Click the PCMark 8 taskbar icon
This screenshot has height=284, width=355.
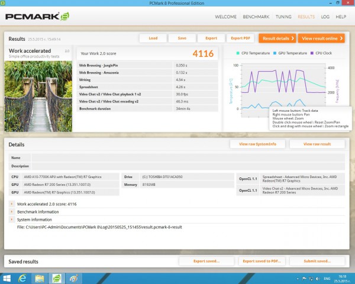coord(57,279)
